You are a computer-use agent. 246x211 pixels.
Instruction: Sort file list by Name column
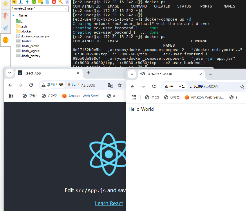click(x=23, y=15)
